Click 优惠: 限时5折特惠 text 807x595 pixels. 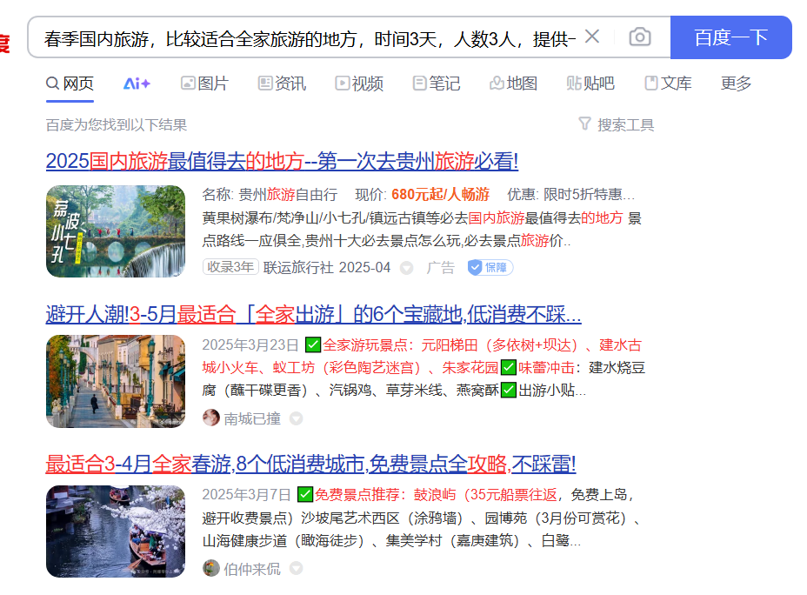[x=570, y=194]
